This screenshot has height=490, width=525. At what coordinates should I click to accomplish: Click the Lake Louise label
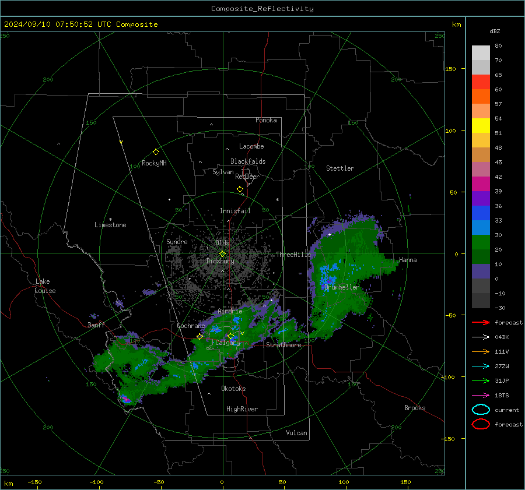tap(45, 286)
